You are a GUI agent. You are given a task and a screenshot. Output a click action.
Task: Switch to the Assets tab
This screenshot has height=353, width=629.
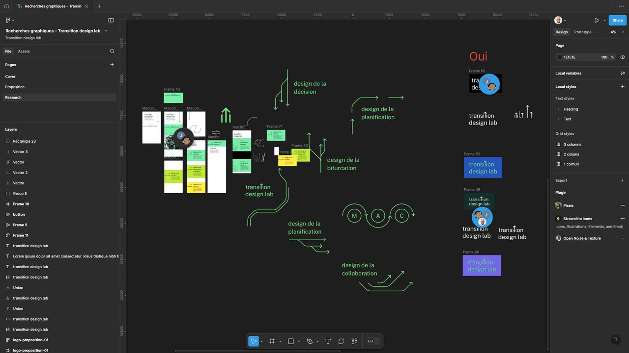[24, 51]
